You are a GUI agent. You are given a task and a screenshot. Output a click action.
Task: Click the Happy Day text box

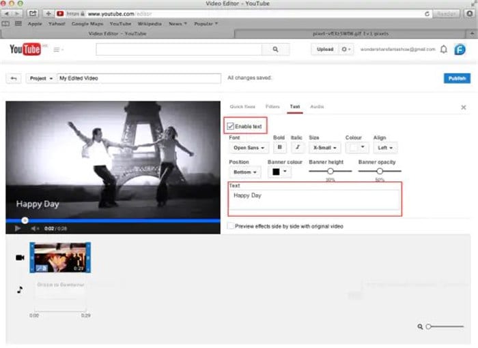point(315,200)
